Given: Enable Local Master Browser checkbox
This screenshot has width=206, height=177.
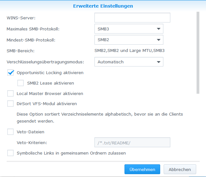Looking at the screenshot, I should click(10, 93).
